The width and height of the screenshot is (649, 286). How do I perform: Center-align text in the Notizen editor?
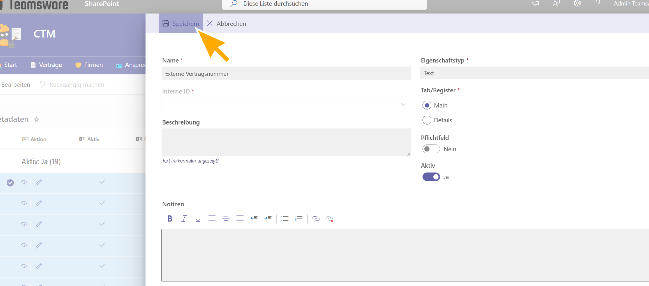[226, 218]
